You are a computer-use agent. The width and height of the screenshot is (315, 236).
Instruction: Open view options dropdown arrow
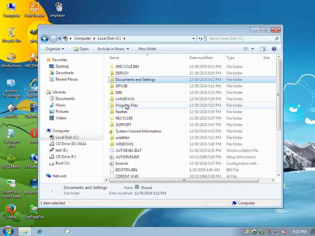coord(253,49)
